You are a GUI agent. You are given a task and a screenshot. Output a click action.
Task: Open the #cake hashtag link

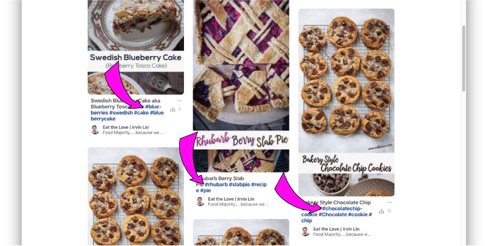(x=142, y=112)
